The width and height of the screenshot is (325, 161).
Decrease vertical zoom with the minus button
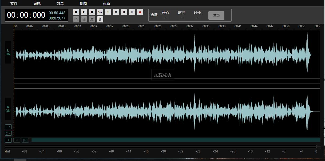pos(8,133)
